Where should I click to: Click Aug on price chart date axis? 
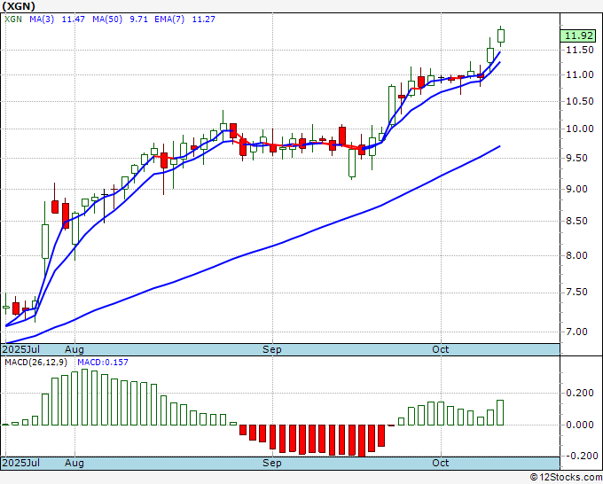tap(74, 349)
